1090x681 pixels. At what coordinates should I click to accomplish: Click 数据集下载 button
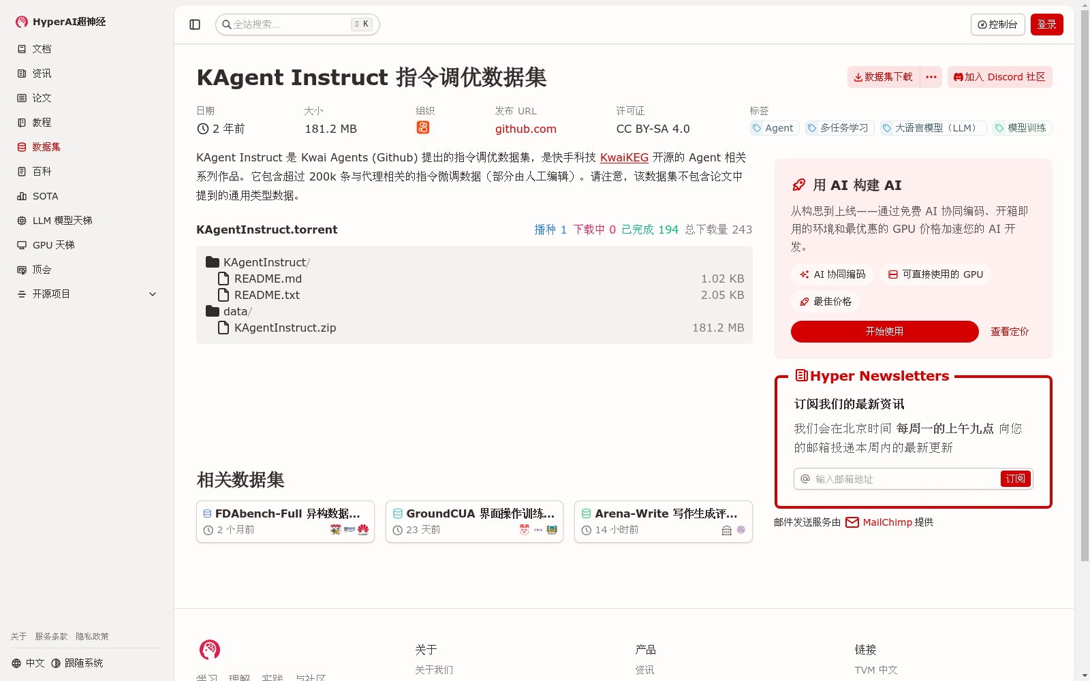tap(884, 77)
